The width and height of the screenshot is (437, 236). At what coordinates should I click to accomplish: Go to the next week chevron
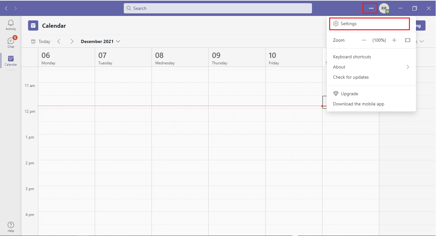tap(72, 41)
